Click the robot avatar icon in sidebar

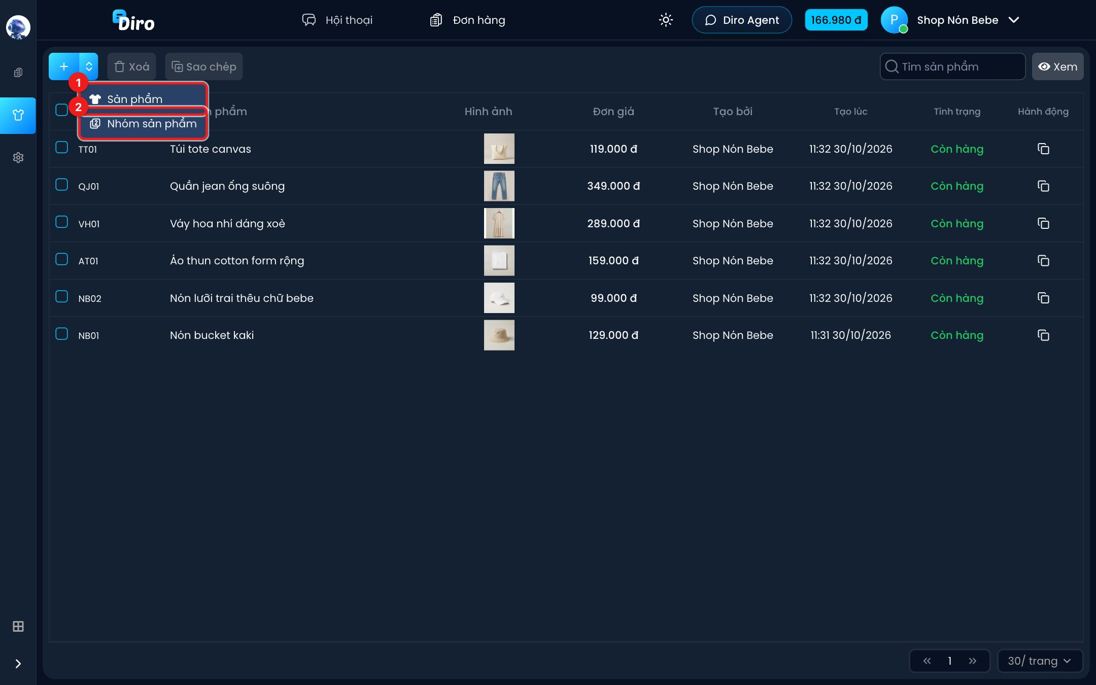click(18, 27)
